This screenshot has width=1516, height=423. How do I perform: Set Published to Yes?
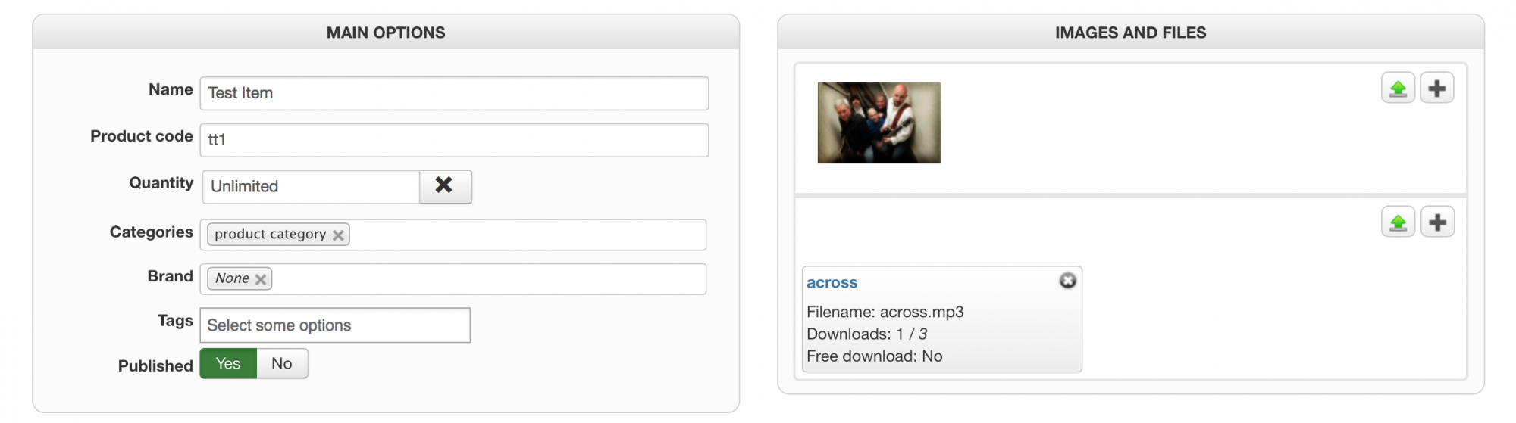[228, 364]
